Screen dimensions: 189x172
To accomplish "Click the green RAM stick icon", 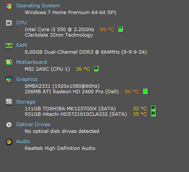I will (x=9, y=46).
